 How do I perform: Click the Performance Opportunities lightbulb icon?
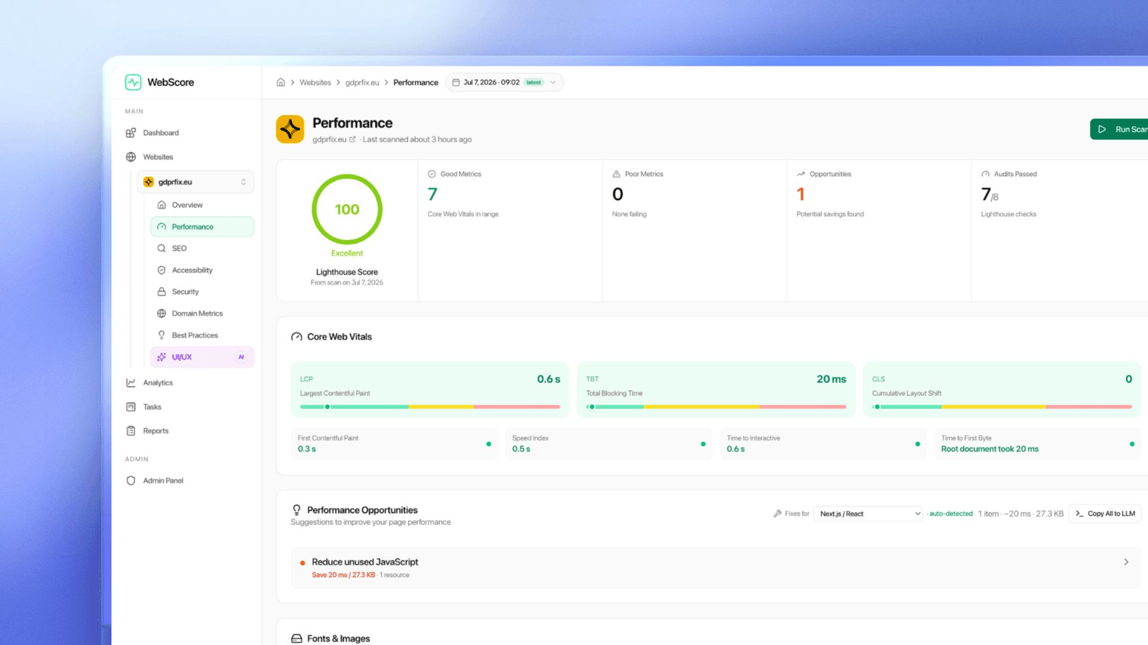pyautogui.click(x=297, y=510)
